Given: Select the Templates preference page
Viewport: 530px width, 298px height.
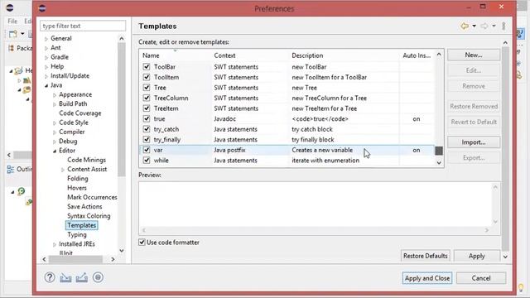Looking at the screenshot, I should 81,225.
